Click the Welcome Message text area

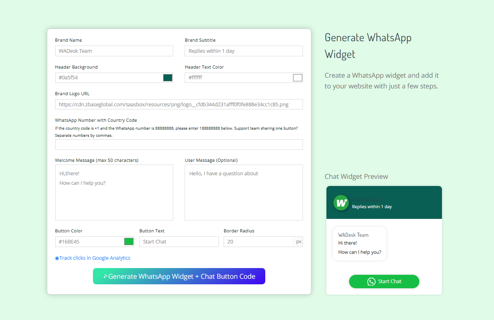click(114, 192)
